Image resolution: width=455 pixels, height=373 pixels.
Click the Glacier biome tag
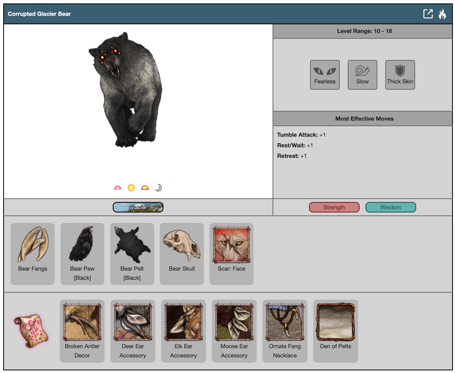pos(138,207)
